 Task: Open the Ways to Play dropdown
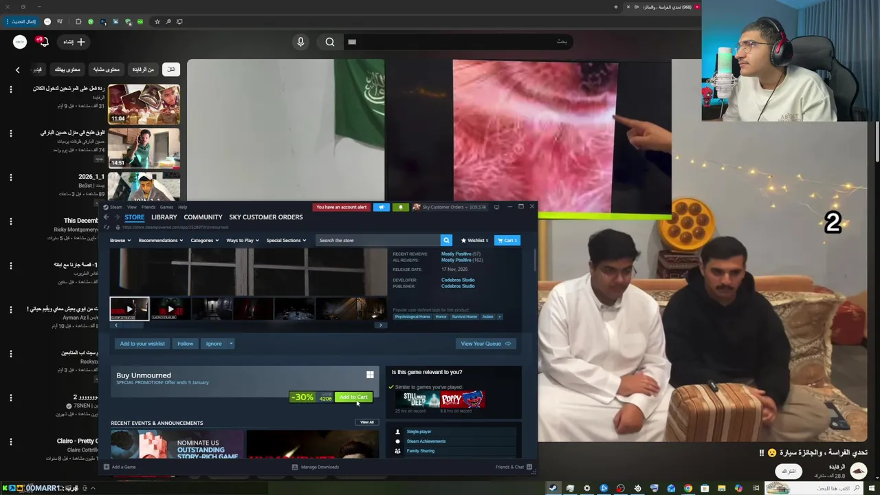243,240
